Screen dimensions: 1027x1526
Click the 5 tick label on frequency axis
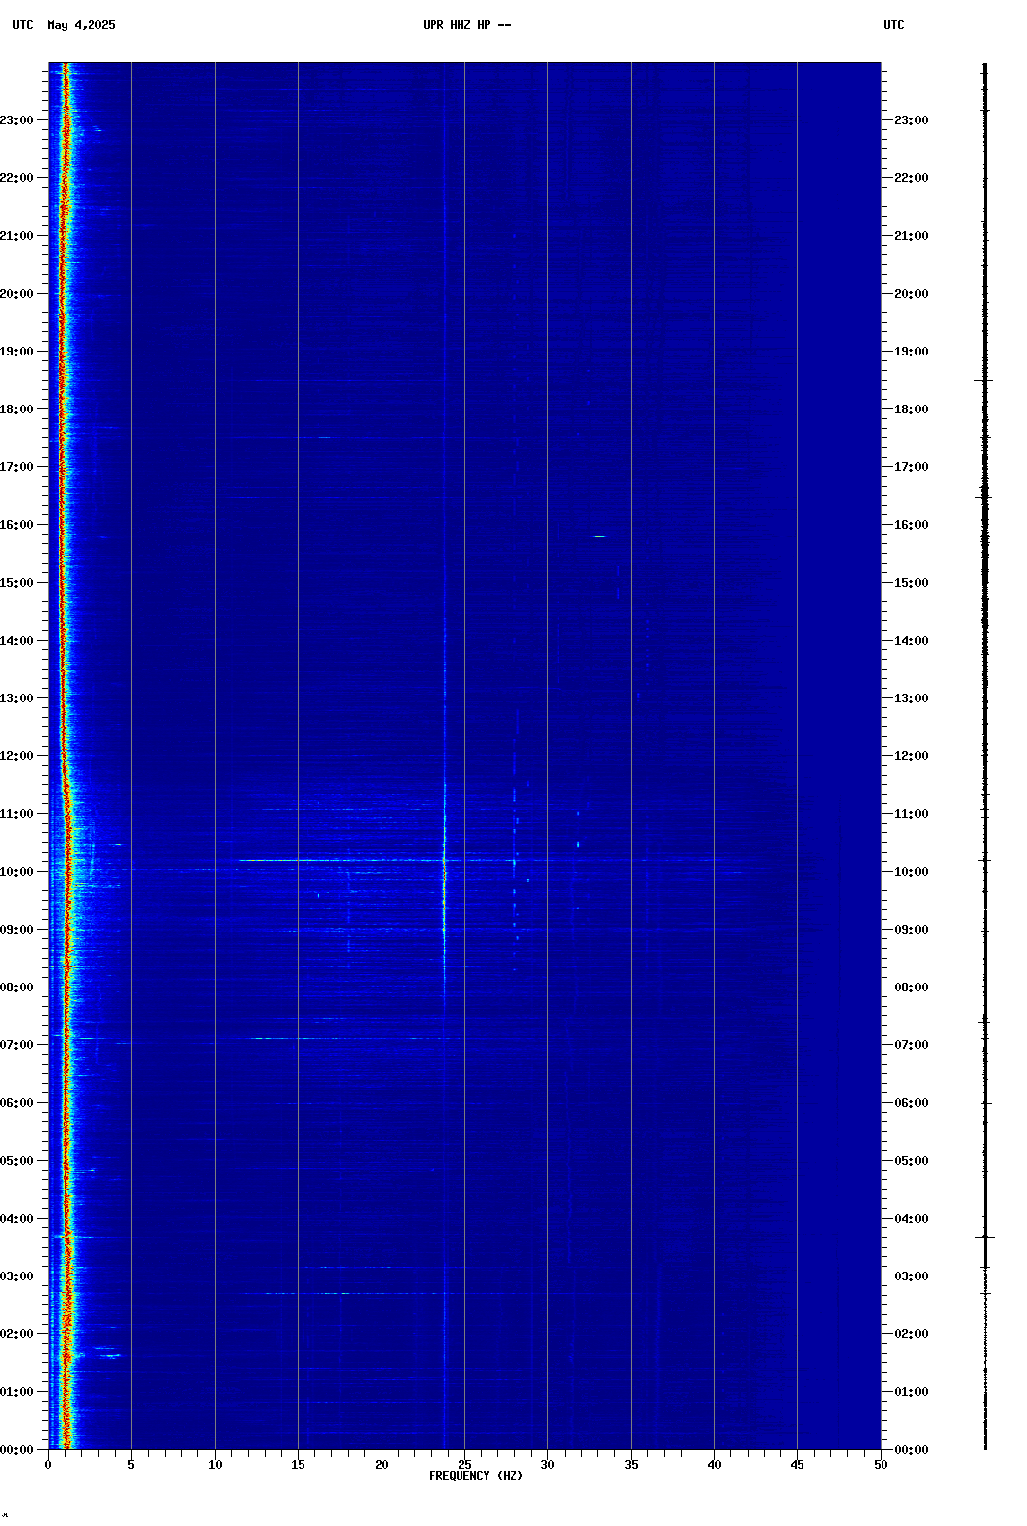[131, 1465]
